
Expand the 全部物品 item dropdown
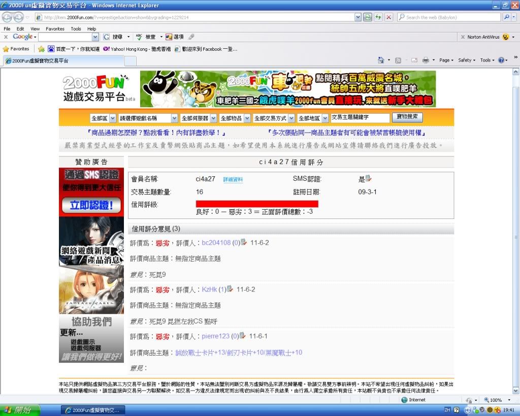[x=235, y=118]
